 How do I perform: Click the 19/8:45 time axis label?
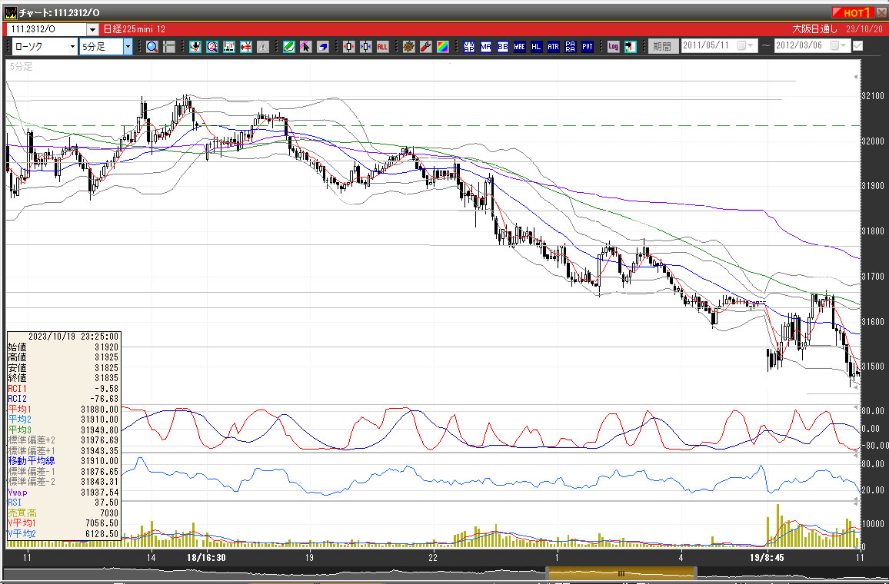point(767,557)
